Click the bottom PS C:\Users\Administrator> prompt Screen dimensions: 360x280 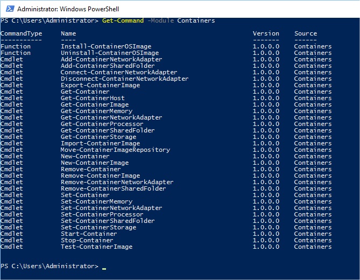49,266
